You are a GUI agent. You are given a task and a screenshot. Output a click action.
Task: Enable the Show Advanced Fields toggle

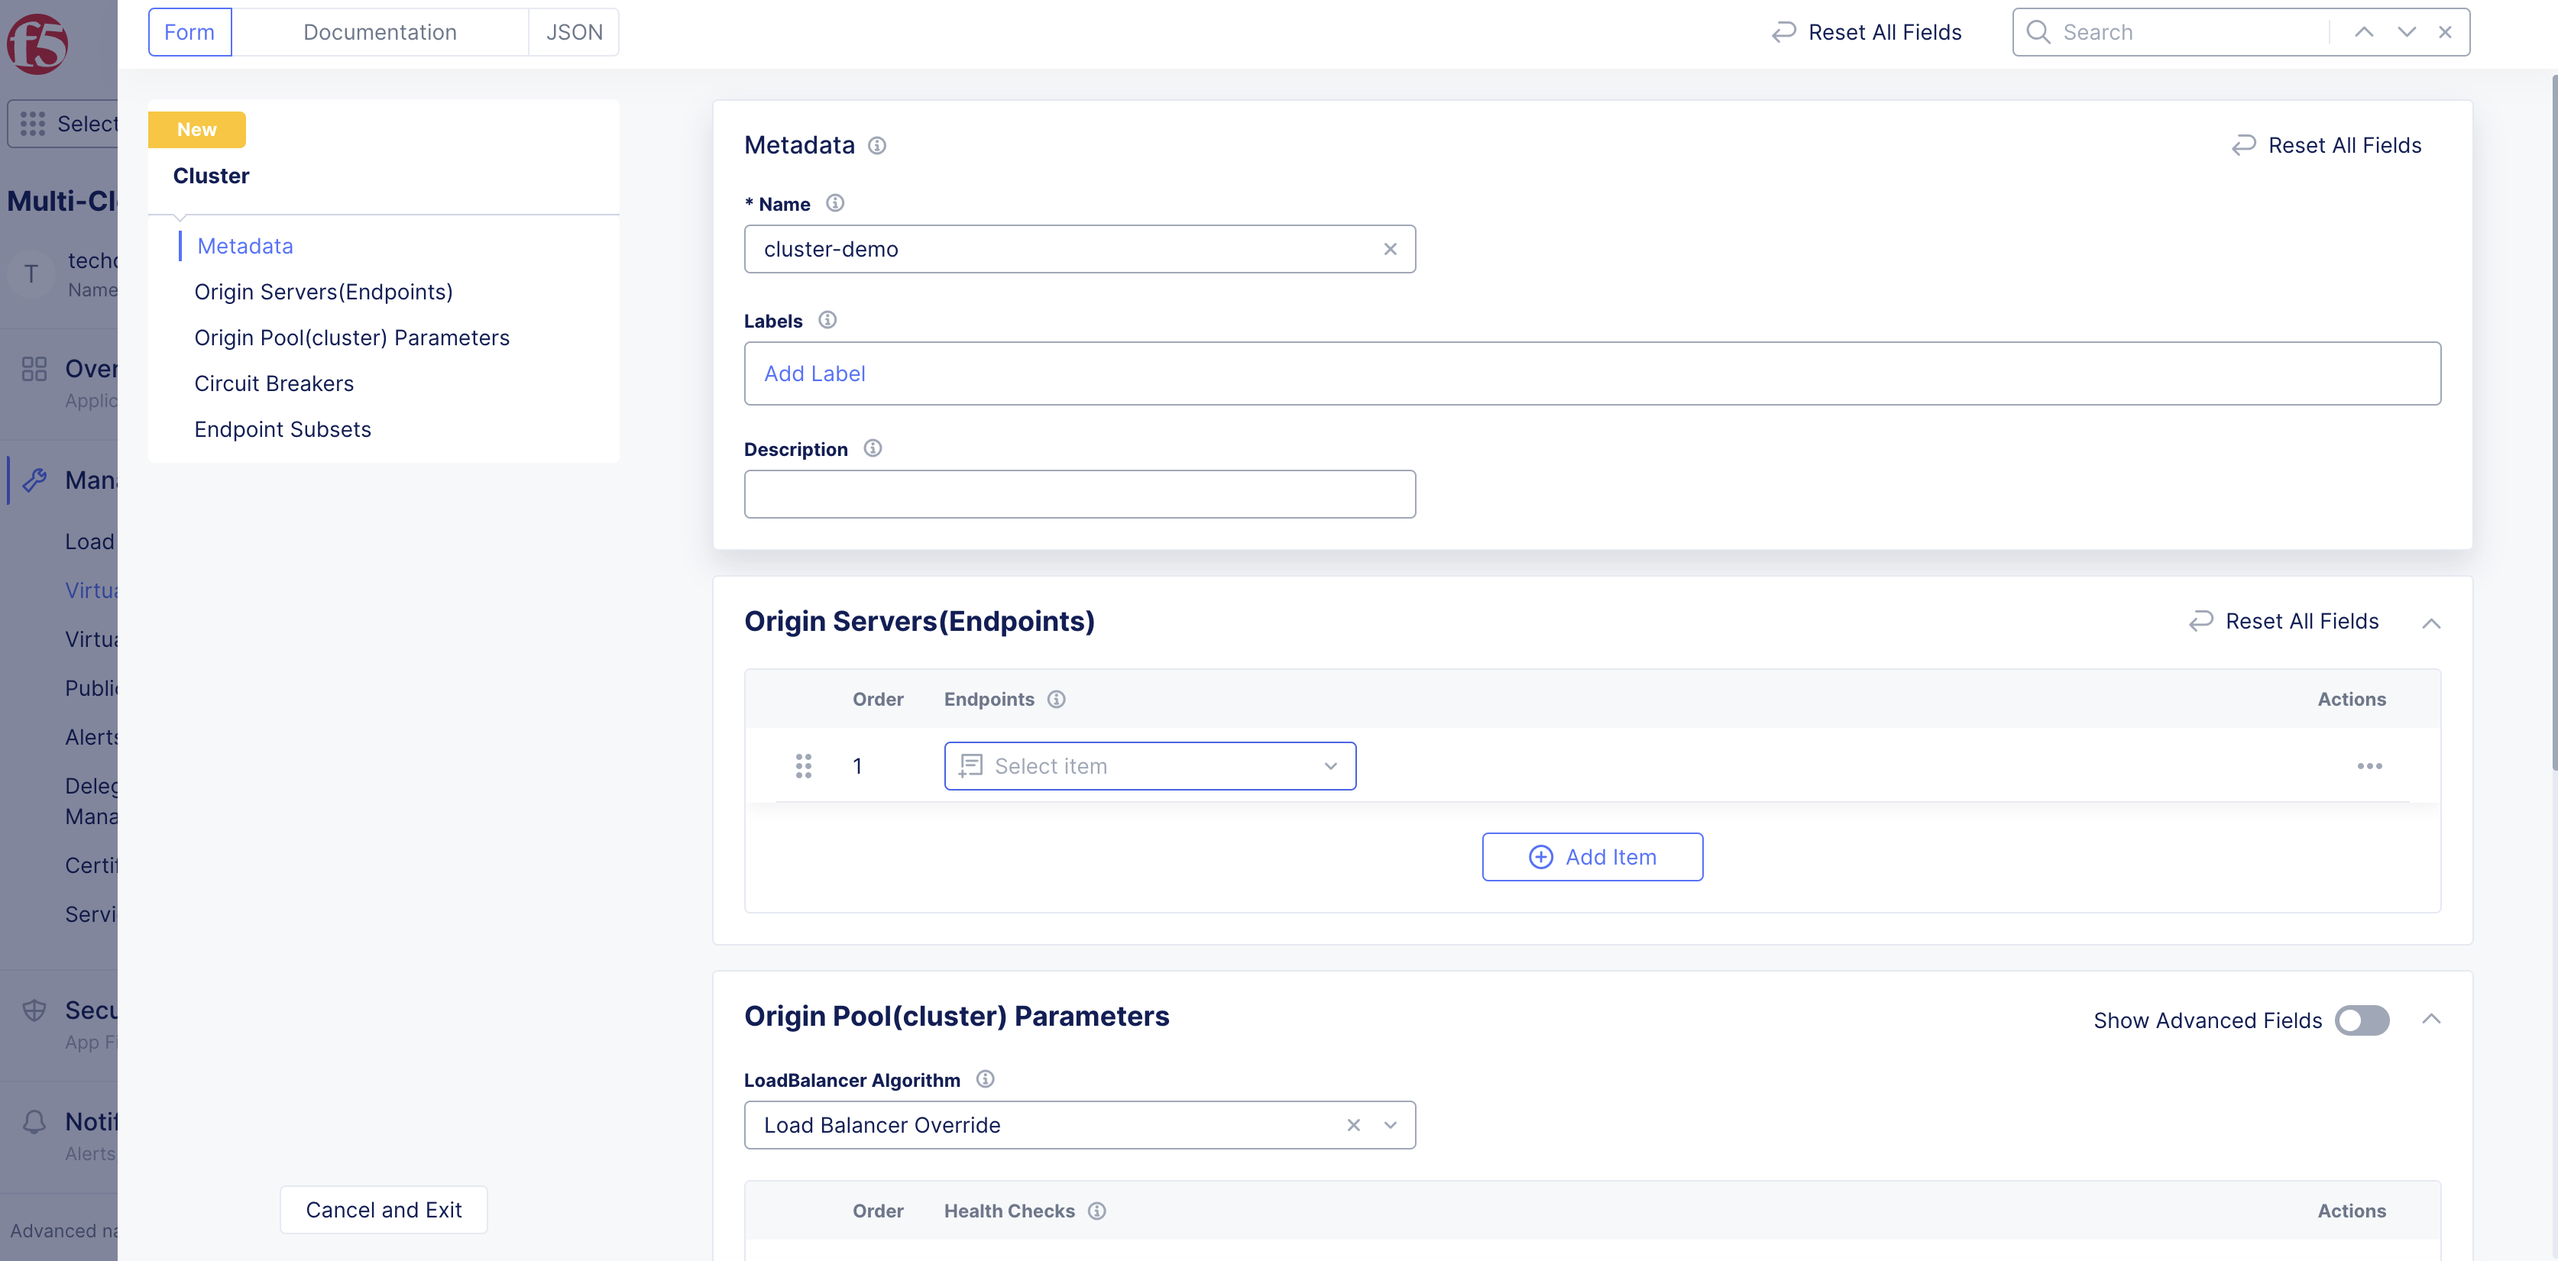pyautogui.click(x=2362, y=1020)
